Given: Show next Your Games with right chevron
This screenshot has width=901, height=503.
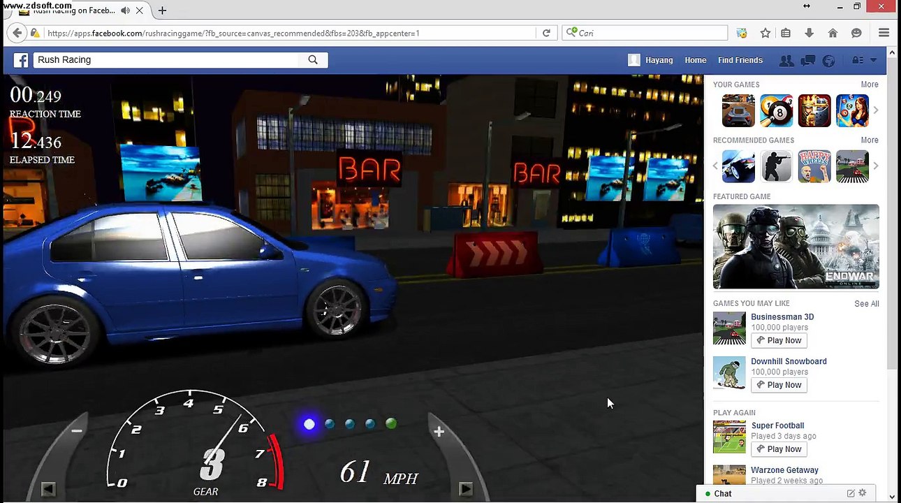Looking at the screenshot, I should pos(876,110).
